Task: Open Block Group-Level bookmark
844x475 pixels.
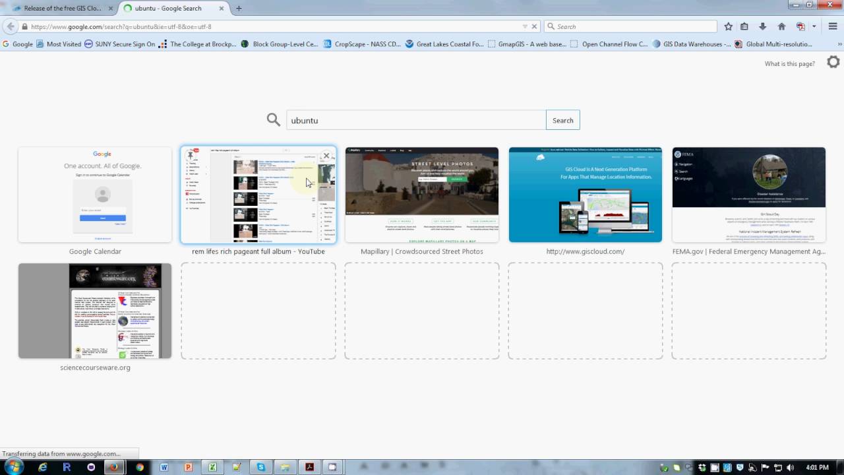Action: click(x=280, y=44)
